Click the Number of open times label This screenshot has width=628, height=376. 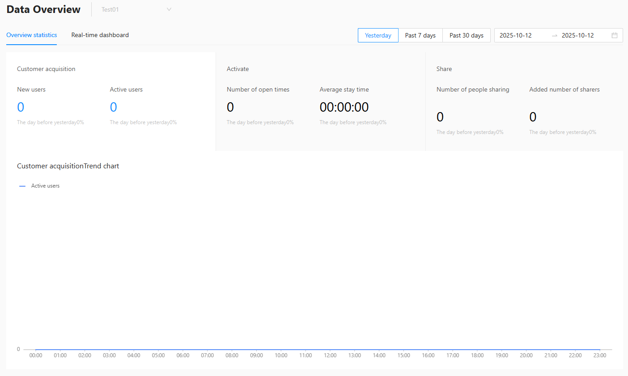click(258, 89)
